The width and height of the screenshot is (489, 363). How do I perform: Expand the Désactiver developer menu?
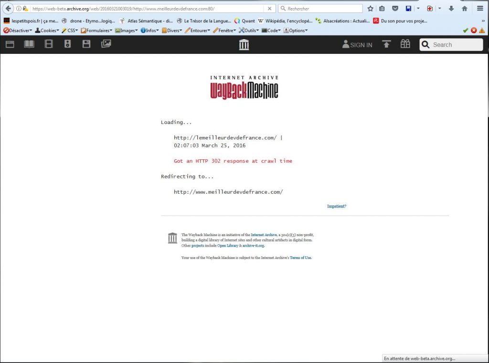(18, 31)
